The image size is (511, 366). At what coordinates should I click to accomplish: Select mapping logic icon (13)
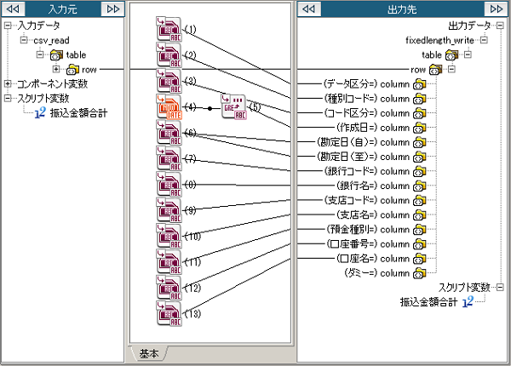click(x=169, y=312)
